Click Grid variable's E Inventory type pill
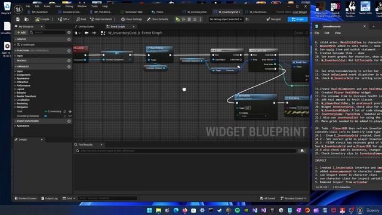382x215 pixels. tap(53, 112)
